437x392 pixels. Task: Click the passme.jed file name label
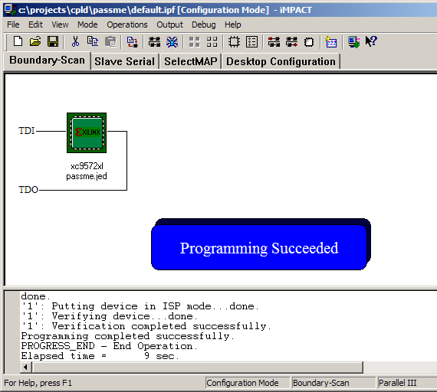(87, 176)
